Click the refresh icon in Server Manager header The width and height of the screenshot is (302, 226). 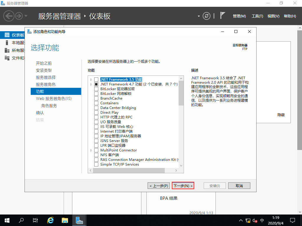tap(206, 16)
